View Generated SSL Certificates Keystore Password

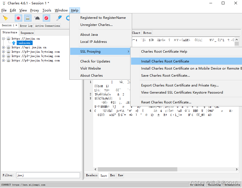click(186, 92)
